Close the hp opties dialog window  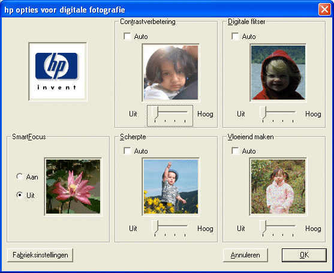(324, 10)
